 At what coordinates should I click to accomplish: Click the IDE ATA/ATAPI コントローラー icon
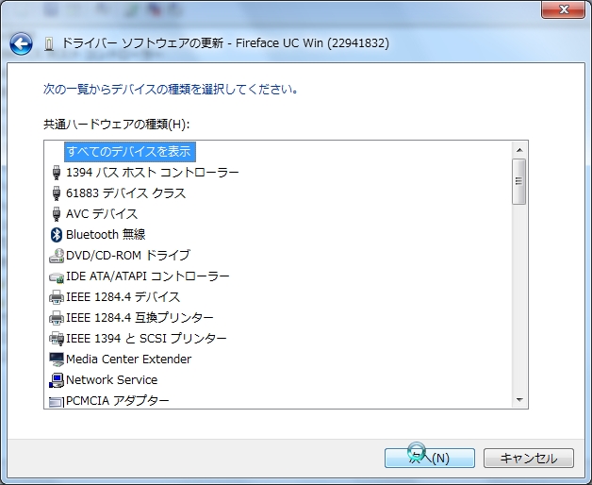pyautogui.click(x=56, y=276)
